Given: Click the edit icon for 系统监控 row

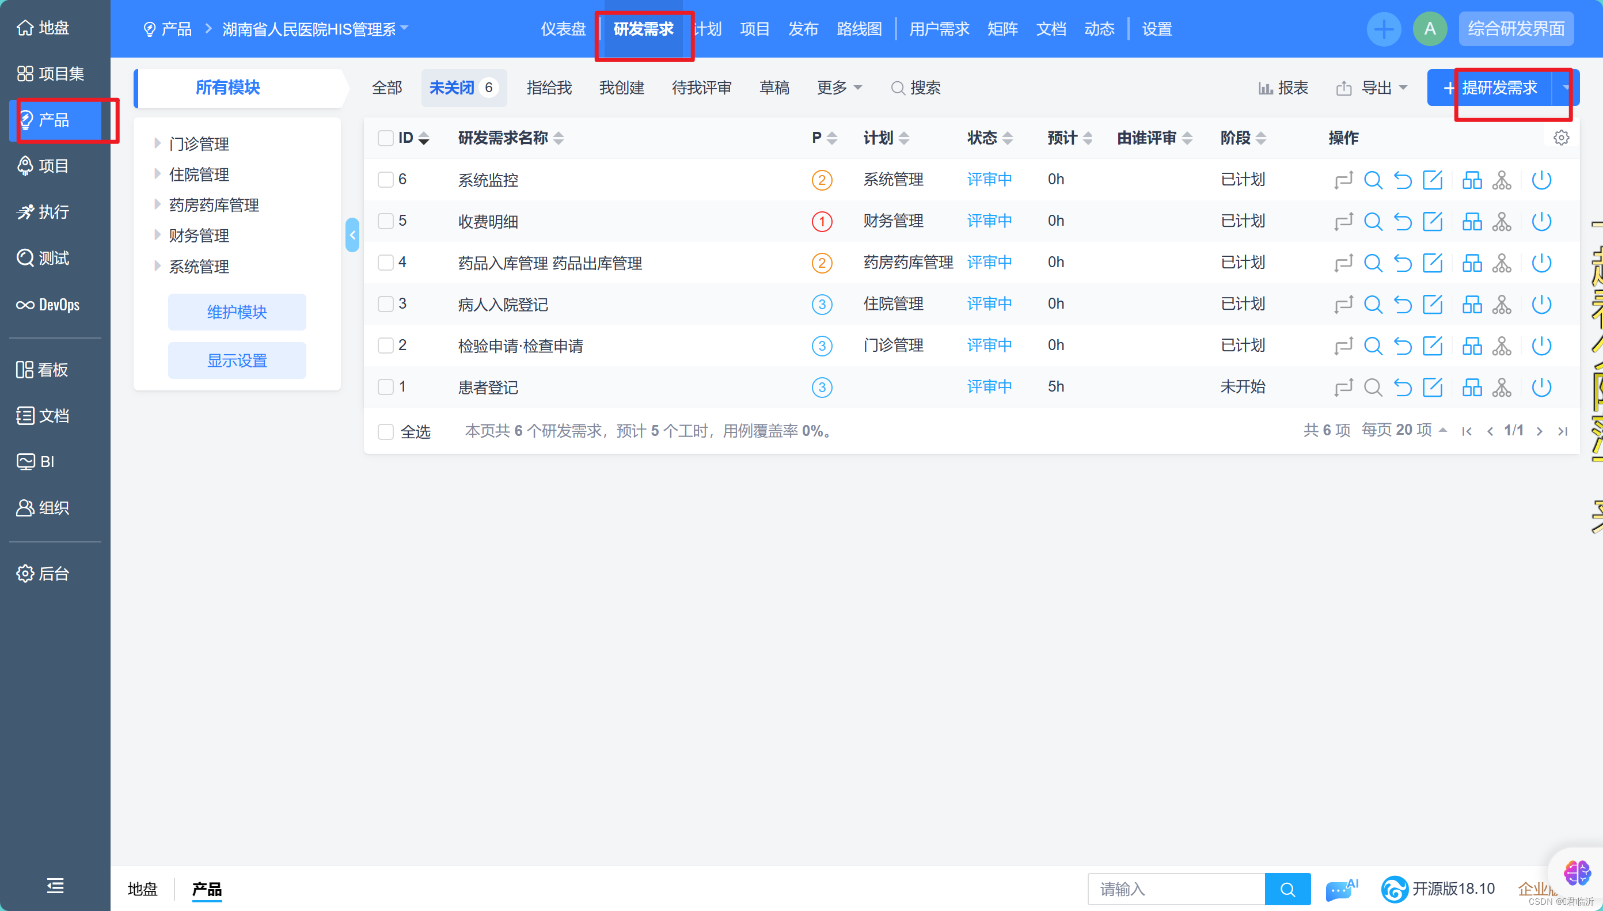Looking at the screenshot, I should click(1432, 180).
